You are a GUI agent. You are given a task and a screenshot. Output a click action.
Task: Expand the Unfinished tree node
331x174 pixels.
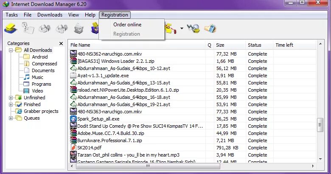[x=11, y=98]
